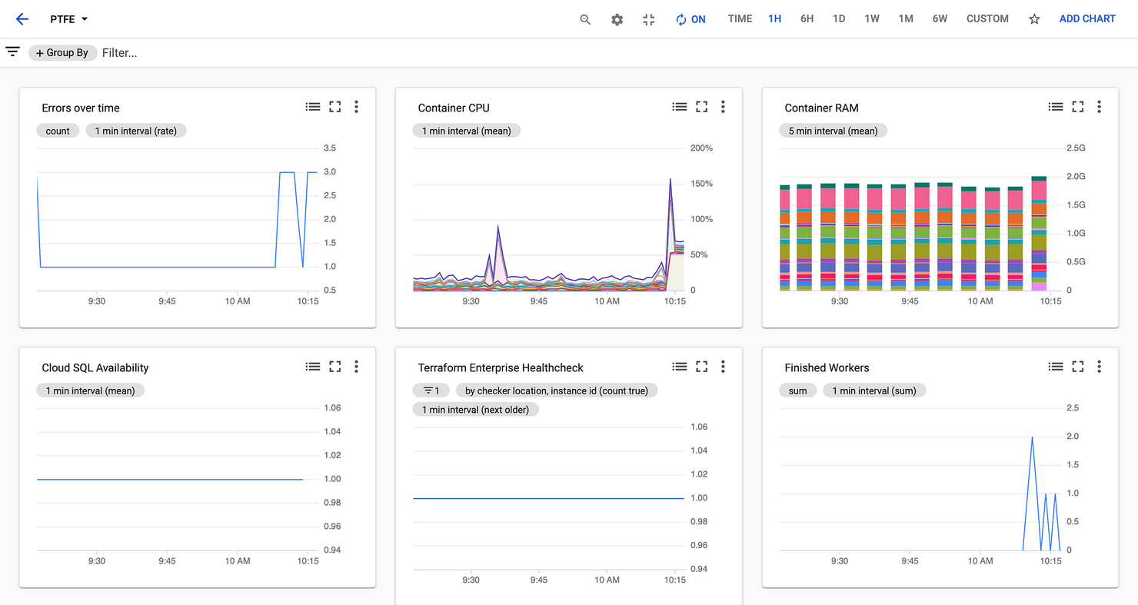Expand Container CPU chart to fullscreen
This screenshot has height=605, width=1138.
click(x=701, y=107)
